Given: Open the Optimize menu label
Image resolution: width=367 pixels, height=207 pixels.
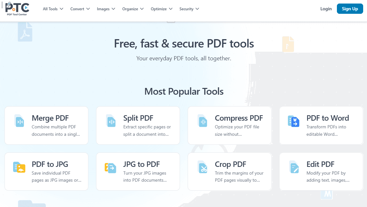Looking at the screenshot, I should 159,9.
